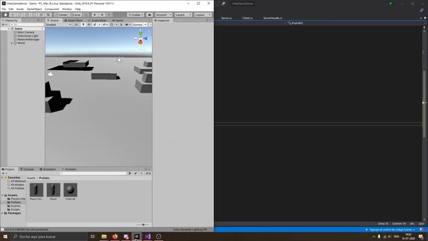
Task: Open the Window menu
Action: (x=67, y=9)
